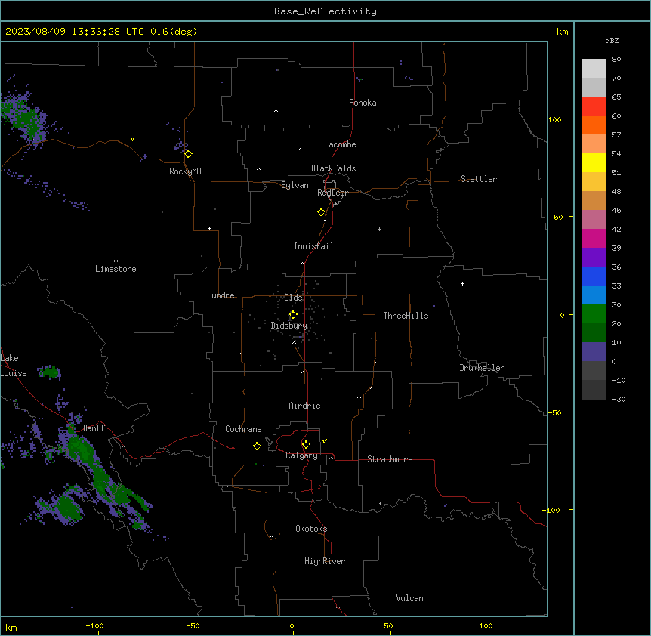Click the yellow diamond marker south of RedDeer
This screenshot has height=636, width=651.
click(x=322, y=211)
